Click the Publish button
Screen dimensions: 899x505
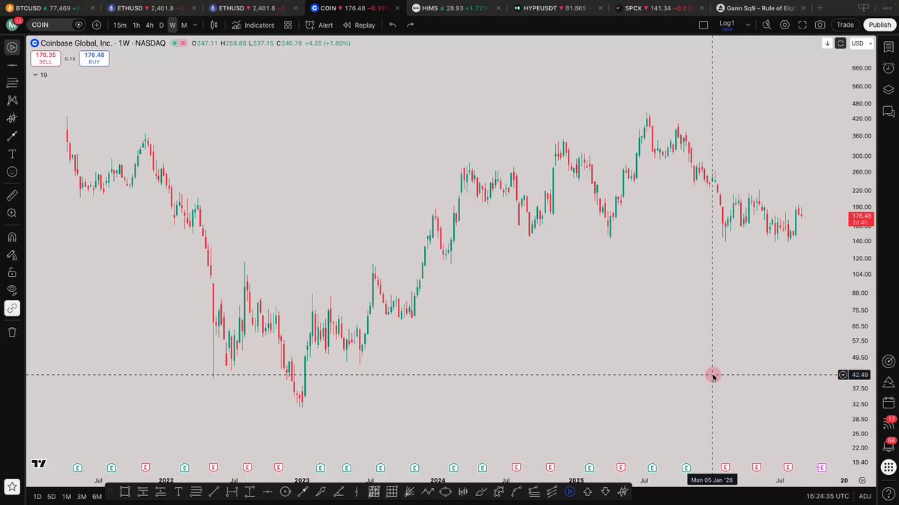point(880,25)
